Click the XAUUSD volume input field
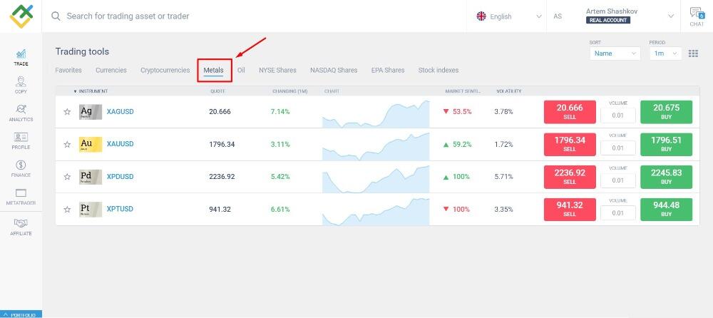 tap(618, 148)
